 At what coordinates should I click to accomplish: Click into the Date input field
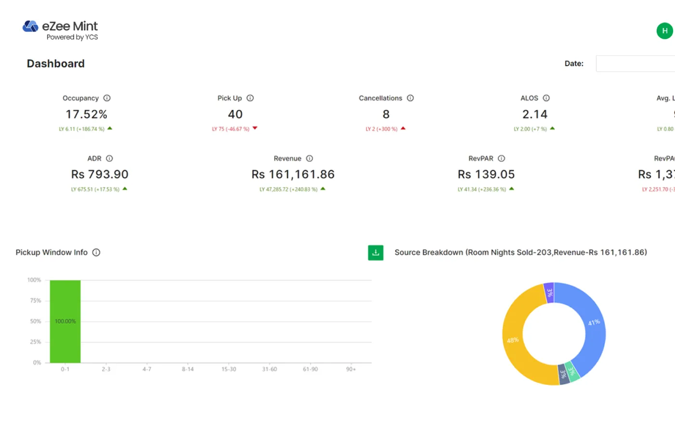(x=635, y=63)
